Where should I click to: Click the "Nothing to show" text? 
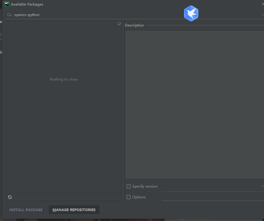coord(64,79)
